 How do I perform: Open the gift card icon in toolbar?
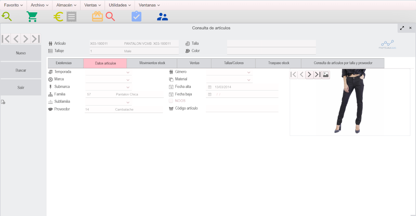point(97,17)
